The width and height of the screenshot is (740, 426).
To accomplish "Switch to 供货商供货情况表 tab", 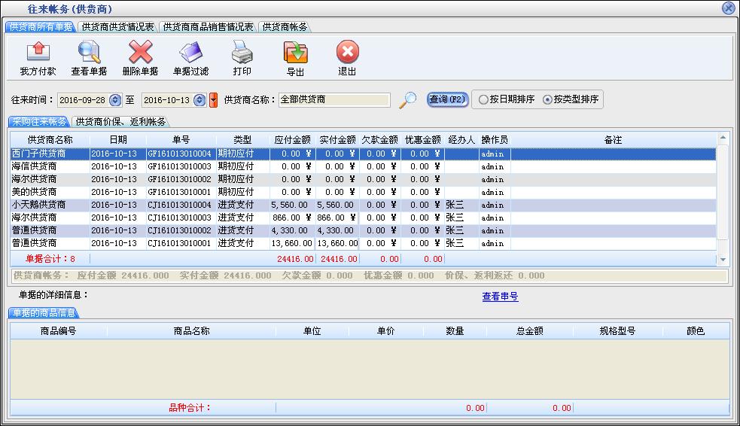I will 117,27.
